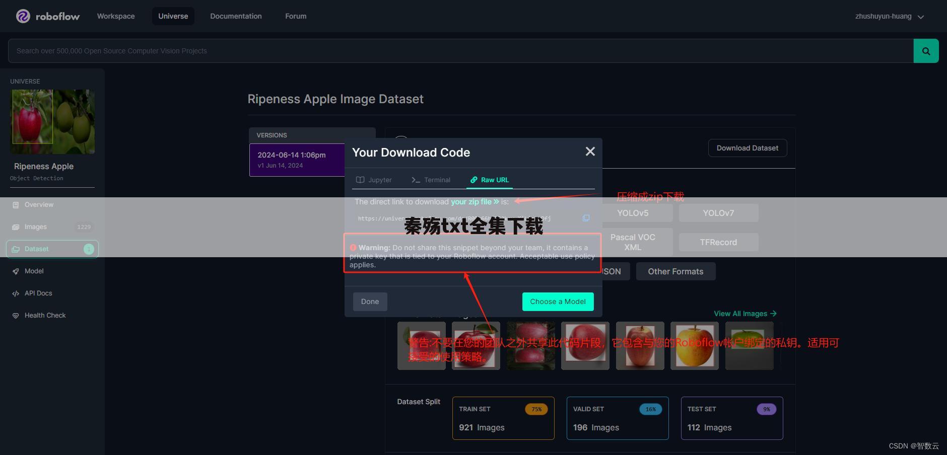Click the Images 1229 sidebar item

pos(52,227)
